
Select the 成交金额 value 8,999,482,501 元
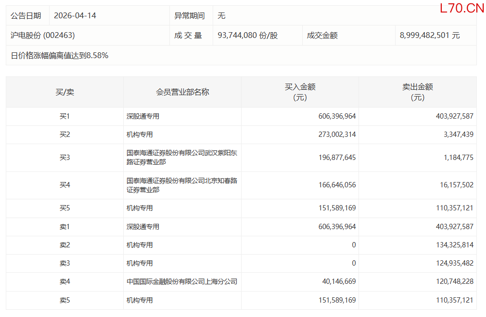click(x=430, y=36)
